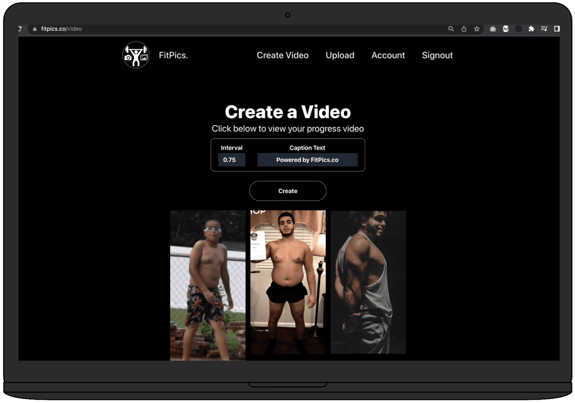Screen dimensions: 575x403
Task: Open the Account page
Action: 388,55
